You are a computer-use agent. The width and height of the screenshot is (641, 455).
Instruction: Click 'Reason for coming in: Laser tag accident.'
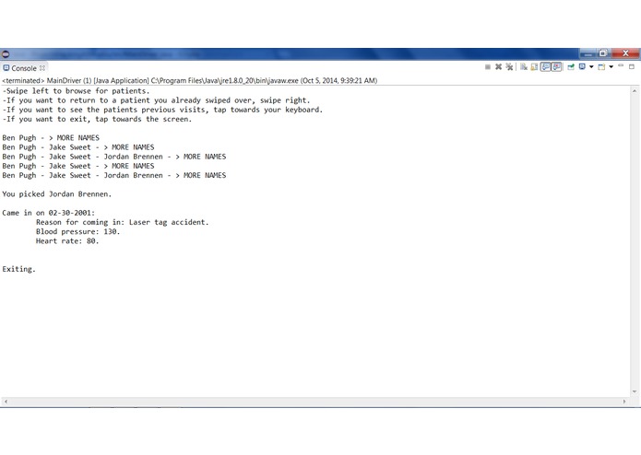tap(123, 222)
